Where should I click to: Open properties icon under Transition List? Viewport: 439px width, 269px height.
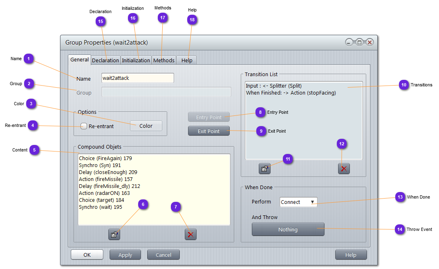[264, 168]
